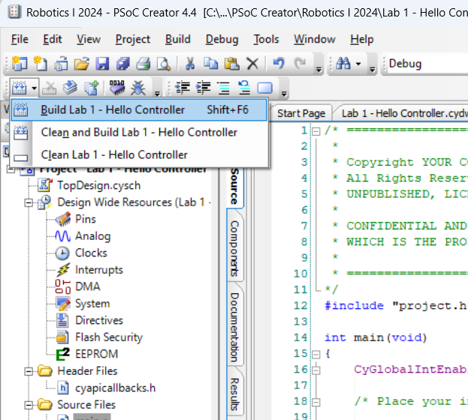Screen dimensions: 468x420
Task: Open the Build menu
Action: [177, 39]
